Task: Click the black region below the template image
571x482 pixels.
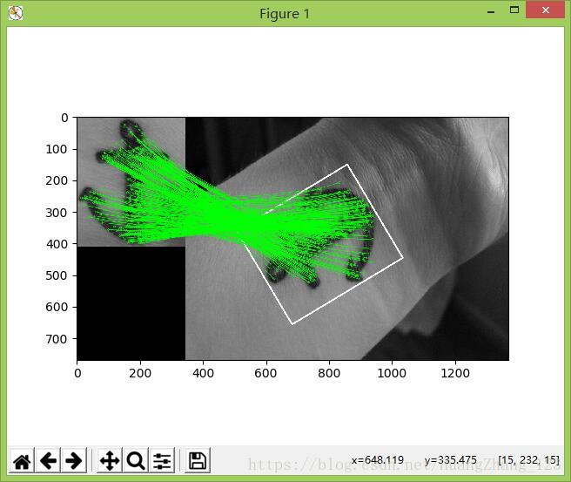Action: click(131, 303)
